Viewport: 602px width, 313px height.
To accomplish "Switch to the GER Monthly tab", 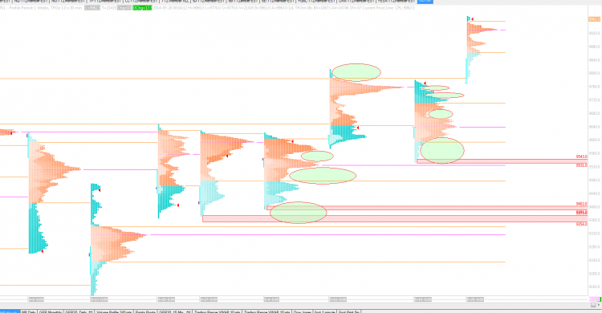I will click(51, 312).
